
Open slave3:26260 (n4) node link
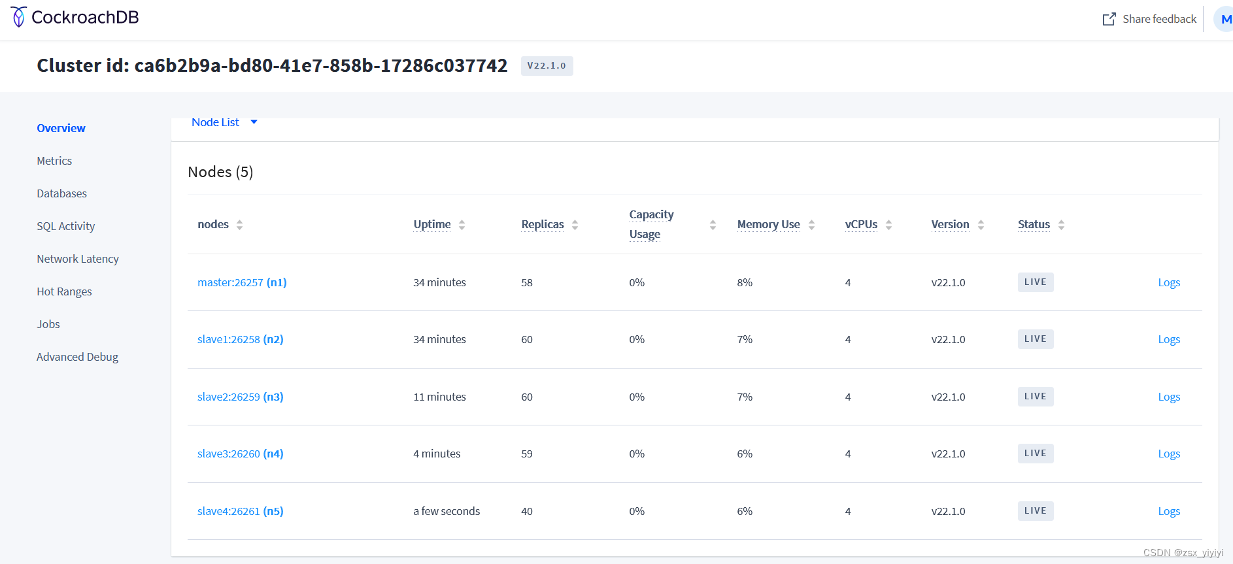tap(241, 454)
